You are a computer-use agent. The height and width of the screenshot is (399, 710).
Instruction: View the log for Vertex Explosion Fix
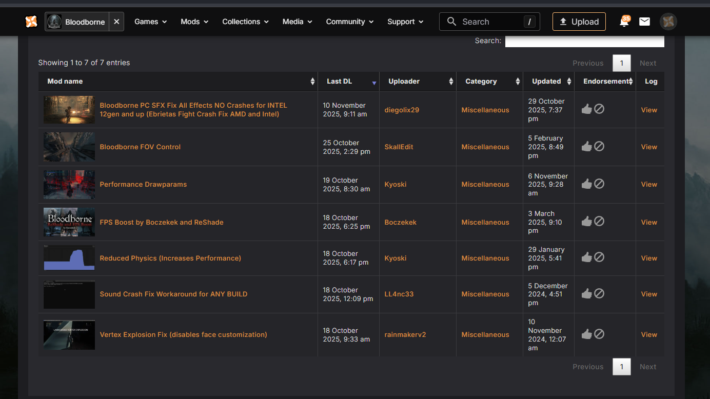[x=649, y=334]
